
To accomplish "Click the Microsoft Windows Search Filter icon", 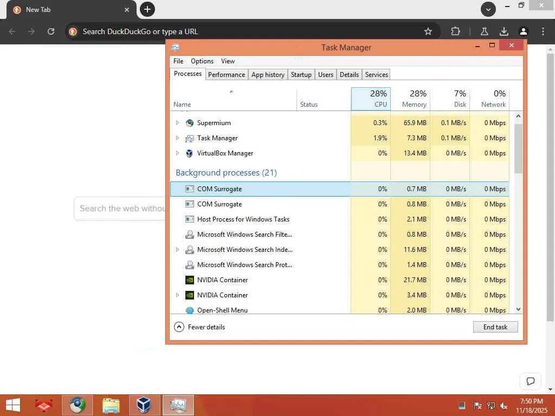I will (x=190, y=235).
